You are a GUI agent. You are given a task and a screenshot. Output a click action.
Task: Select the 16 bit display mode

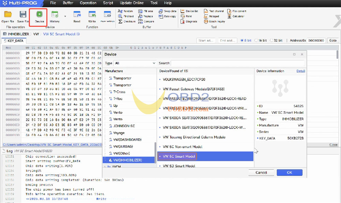tap(261, 40)
